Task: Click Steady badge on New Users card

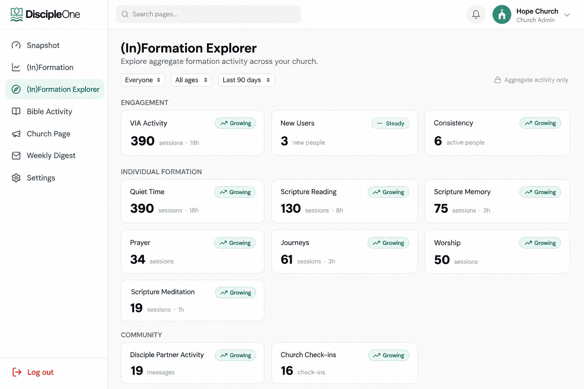Action: pyautogui.click(x=390, y=123)
